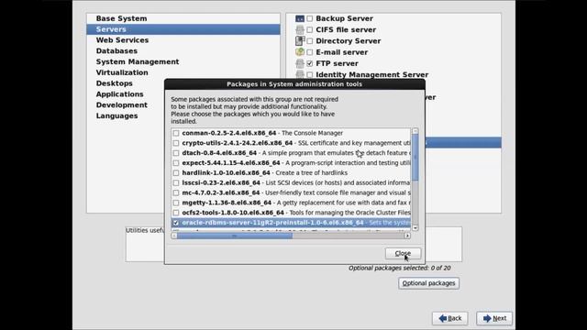Close the packages dialog
587x330 pixels.
click(403, 253)
